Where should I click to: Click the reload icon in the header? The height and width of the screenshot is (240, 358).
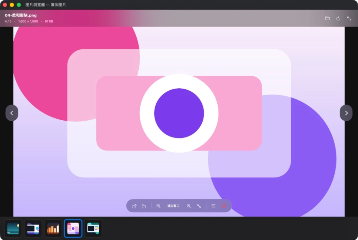[338, 18]
